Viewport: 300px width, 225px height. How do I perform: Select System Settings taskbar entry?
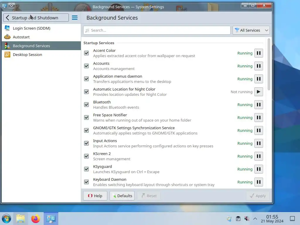pos(51,219)
